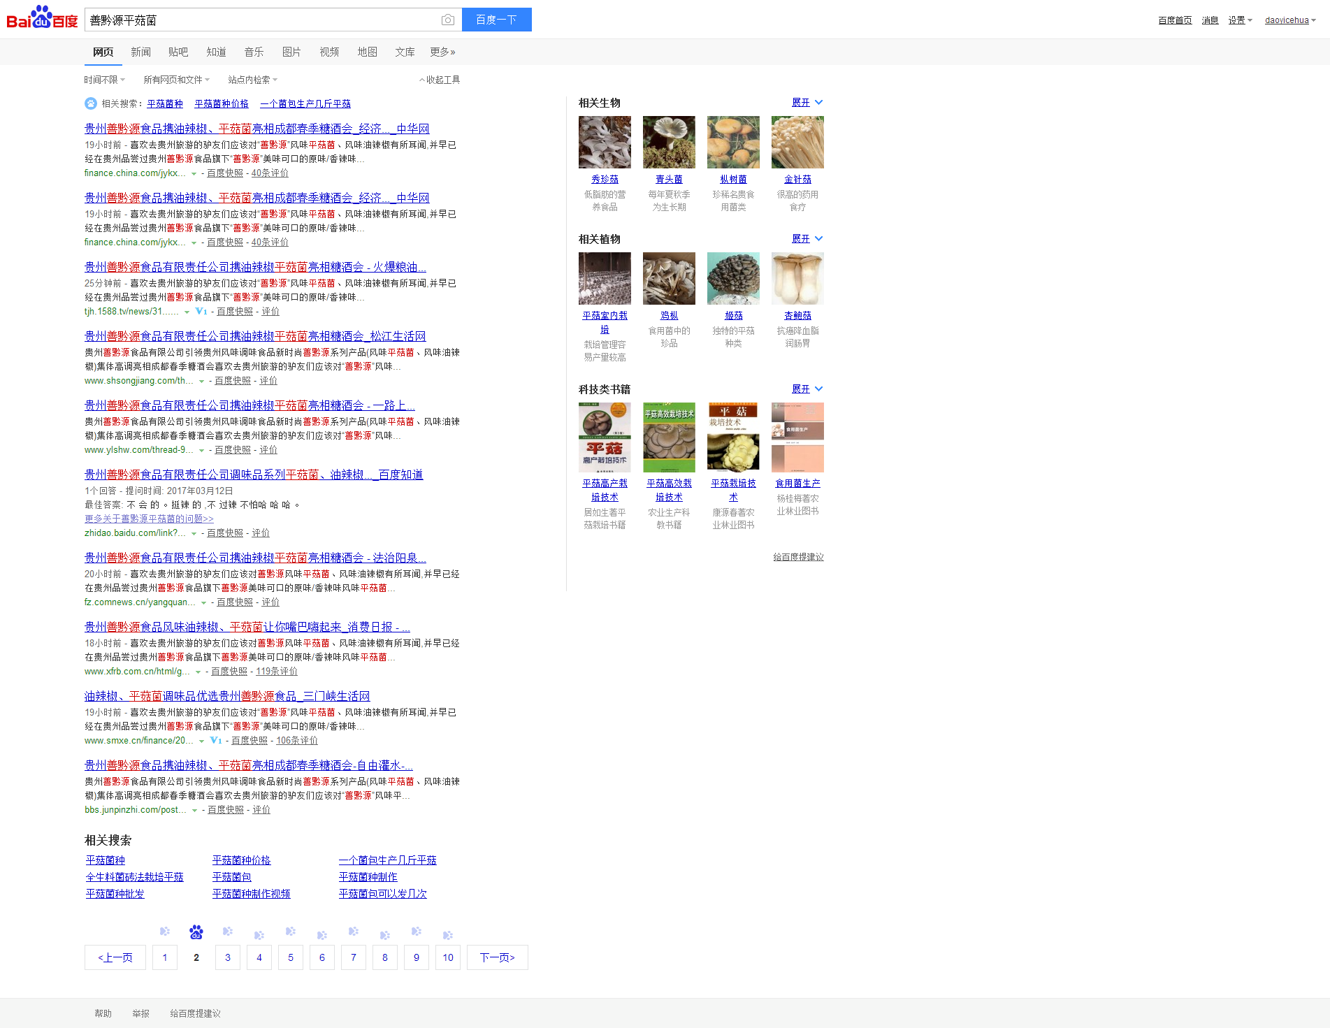Open 杏鲍菇 thumbnail image
The height and width of the screenshot is (1028, 1330).
pyautogui.click(x=797, y=278)
